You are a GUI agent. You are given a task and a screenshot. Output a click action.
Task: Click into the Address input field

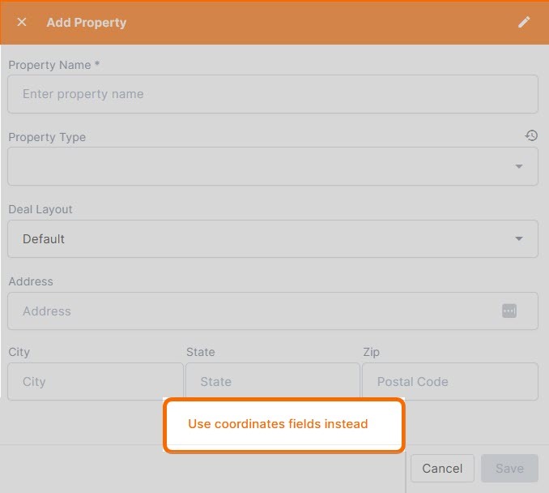tap(251, 311)
